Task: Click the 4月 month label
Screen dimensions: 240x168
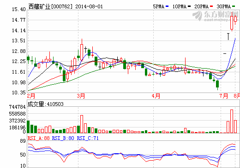Action: pyautogui.click(x=156, y=96)
